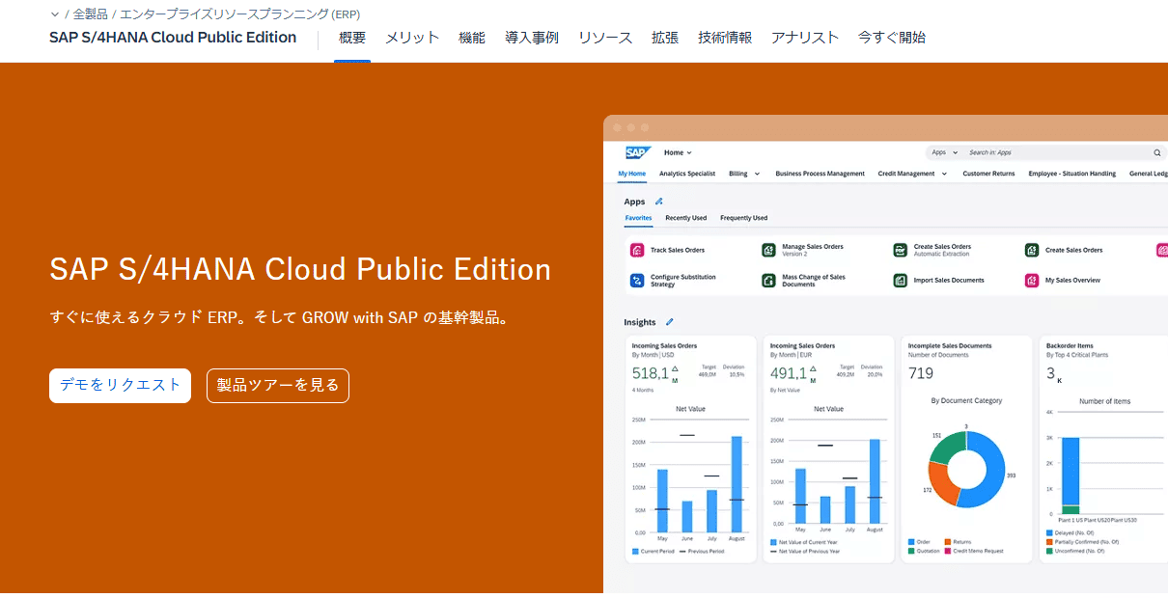The image size is (1168, 598).
Task: Select the Favorites apps tab
Action: click(638, 218)
